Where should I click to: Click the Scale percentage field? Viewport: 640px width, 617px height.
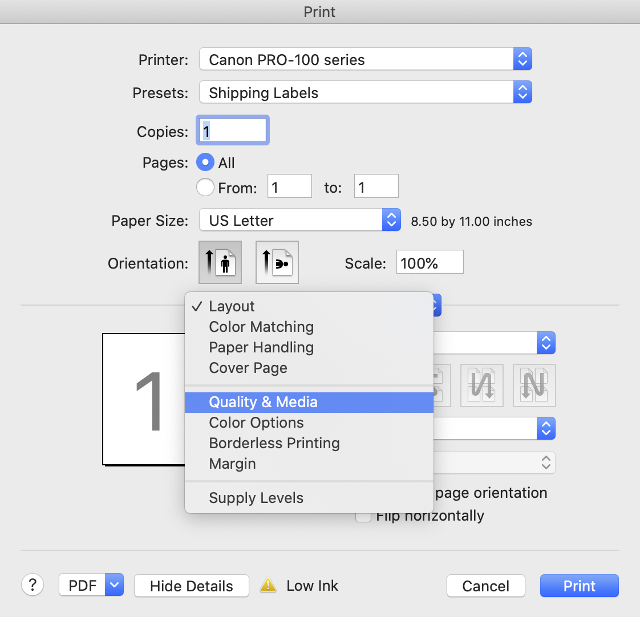coord(430,262)
